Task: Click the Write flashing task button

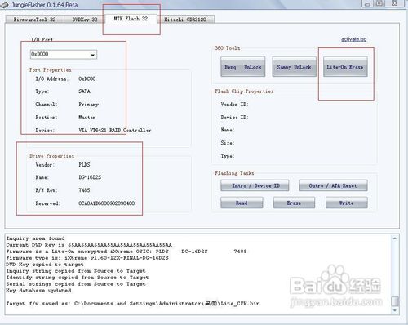Action: pos(347,203)
